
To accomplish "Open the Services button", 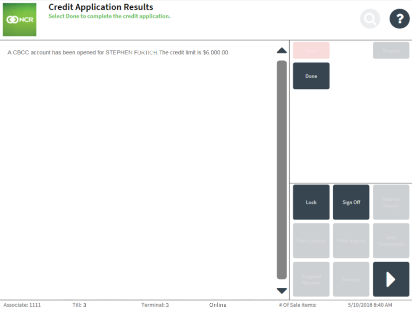I will (351, 279).
